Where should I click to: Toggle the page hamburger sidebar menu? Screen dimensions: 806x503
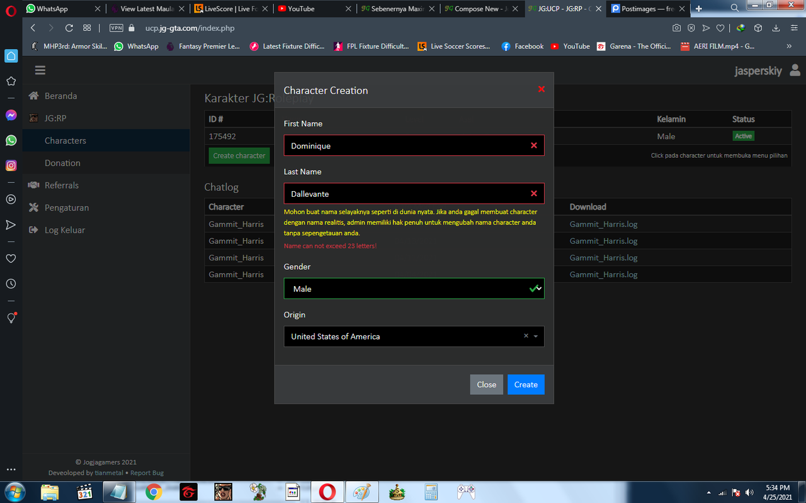tap(40, 70)
